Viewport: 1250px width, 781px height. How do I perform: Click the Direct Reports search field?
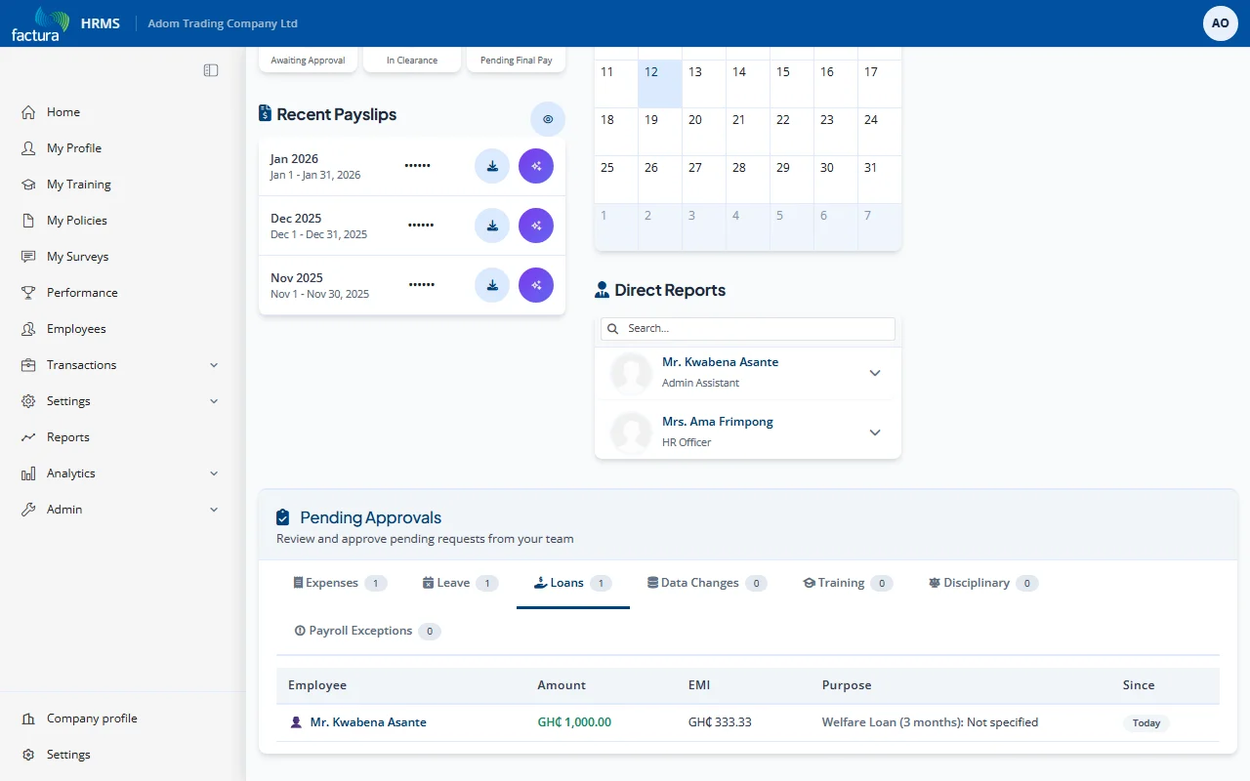tap(748, 329)
